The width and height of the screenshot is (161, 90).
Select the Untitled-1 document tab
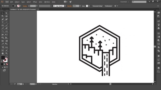pyautogui.click(x=23, y=9)
